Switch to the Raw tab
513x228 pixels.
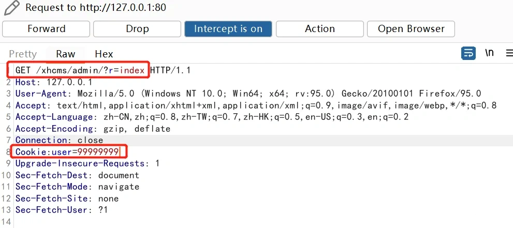[x=65, y=54]
